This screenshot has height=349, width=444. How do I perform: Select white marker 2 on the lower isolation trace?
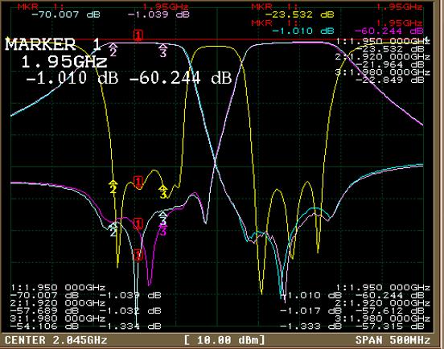click(x=113, y=229)
